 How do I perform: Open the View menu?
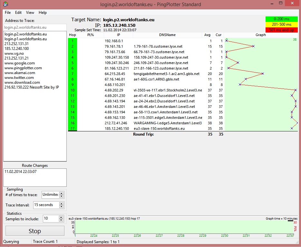[30, 13]
